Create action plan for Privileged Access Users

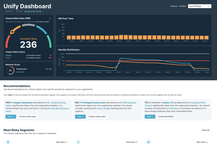pos(97,116)
